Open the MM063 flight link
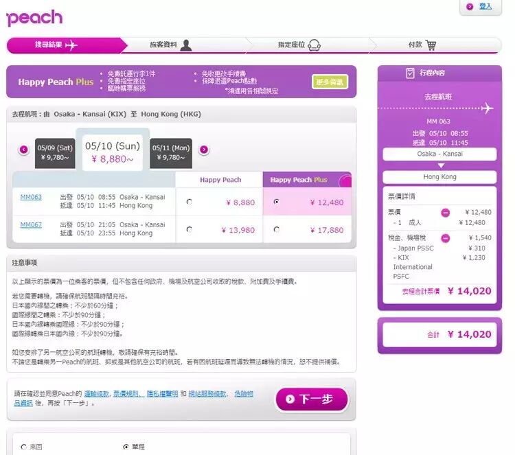 31,197
